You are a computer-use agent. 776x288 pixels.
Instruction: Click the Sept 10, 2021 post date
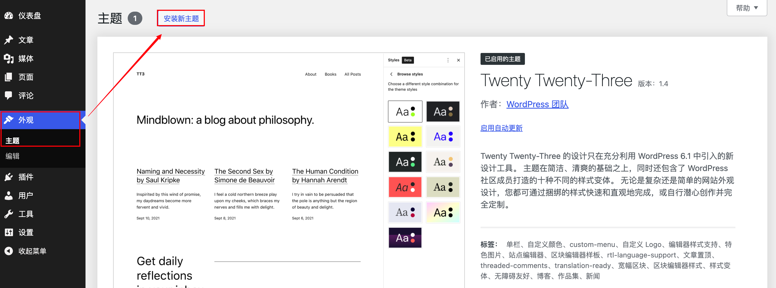pos(148,218)
